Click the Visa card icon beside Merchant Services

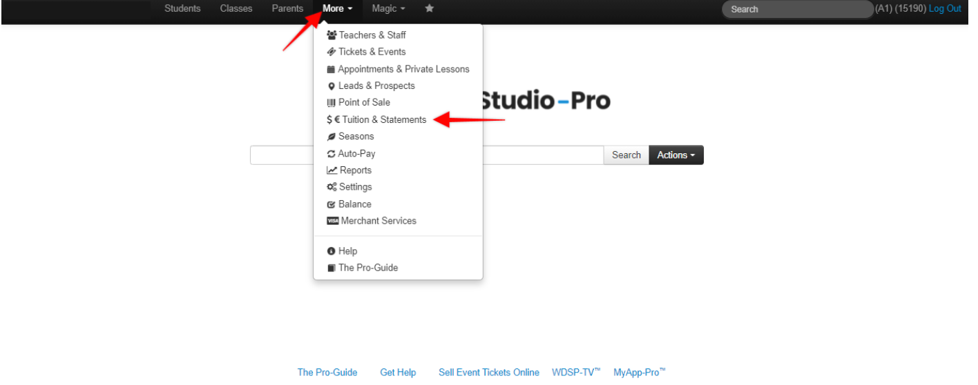[333, 221]
